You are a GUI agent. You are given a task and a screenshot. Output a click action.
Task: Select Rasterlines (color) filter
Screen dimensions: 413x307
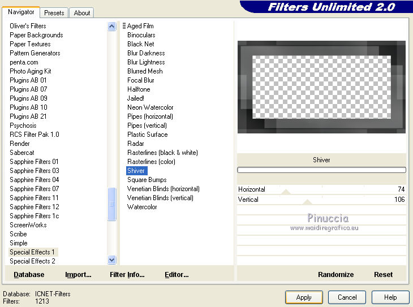pyautogui.click(x=151, y=162)
